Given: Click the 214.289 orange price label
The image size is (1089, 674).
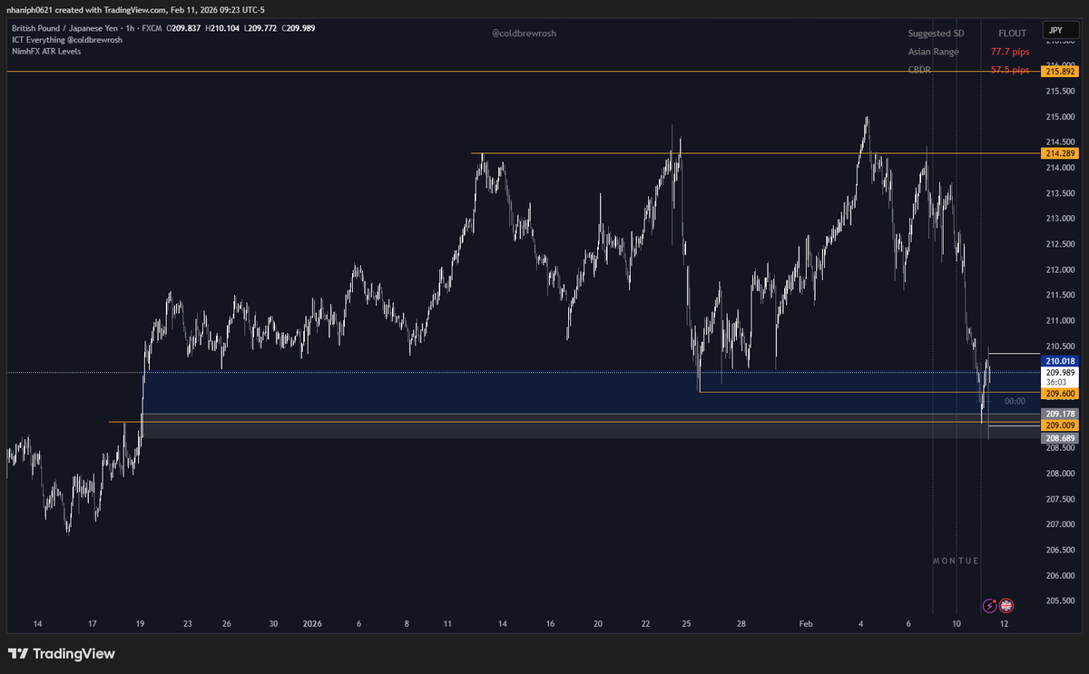Looking at the screenshot, I should [x=1061, y=154].
